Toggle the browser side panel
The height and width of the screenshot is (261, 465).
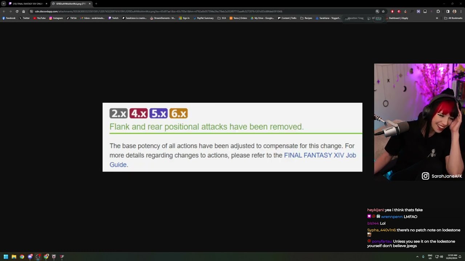tap(448, 11)
